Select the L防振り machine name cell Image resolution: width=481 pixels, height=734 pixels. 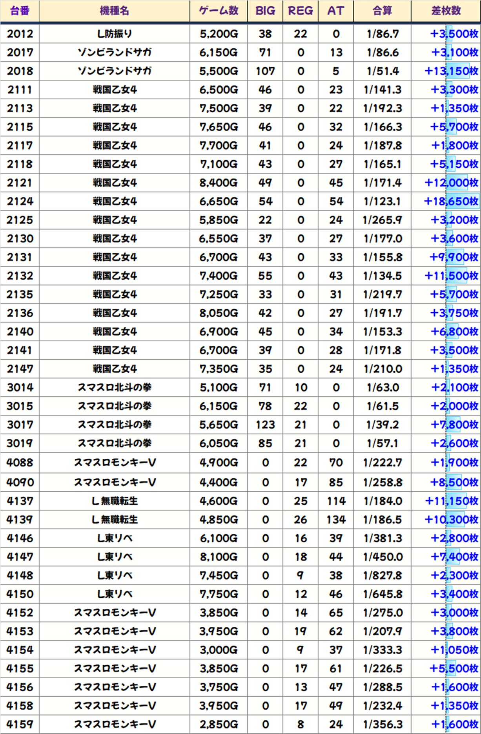click(114, 34)
